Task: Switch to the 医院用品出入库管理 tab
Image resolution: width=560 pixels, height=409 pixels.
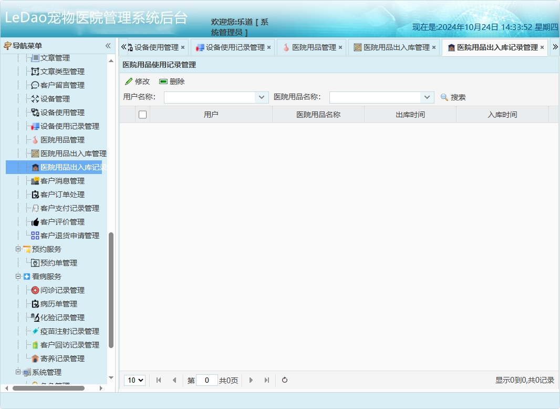Action: click(392, 46)
